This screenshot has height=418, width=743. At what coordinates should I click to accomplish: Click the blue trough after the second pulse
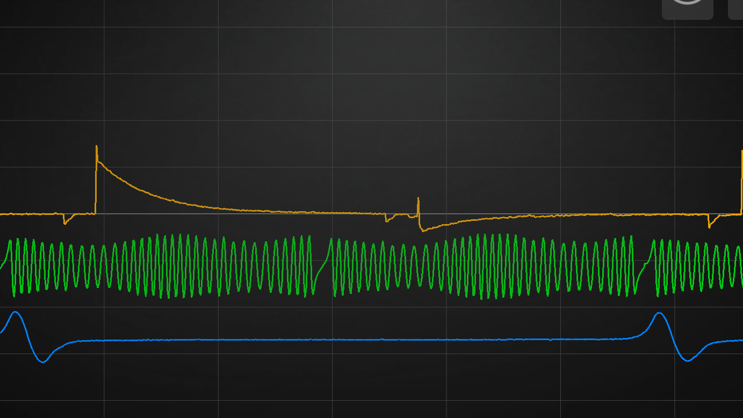(x=687, y=361)
